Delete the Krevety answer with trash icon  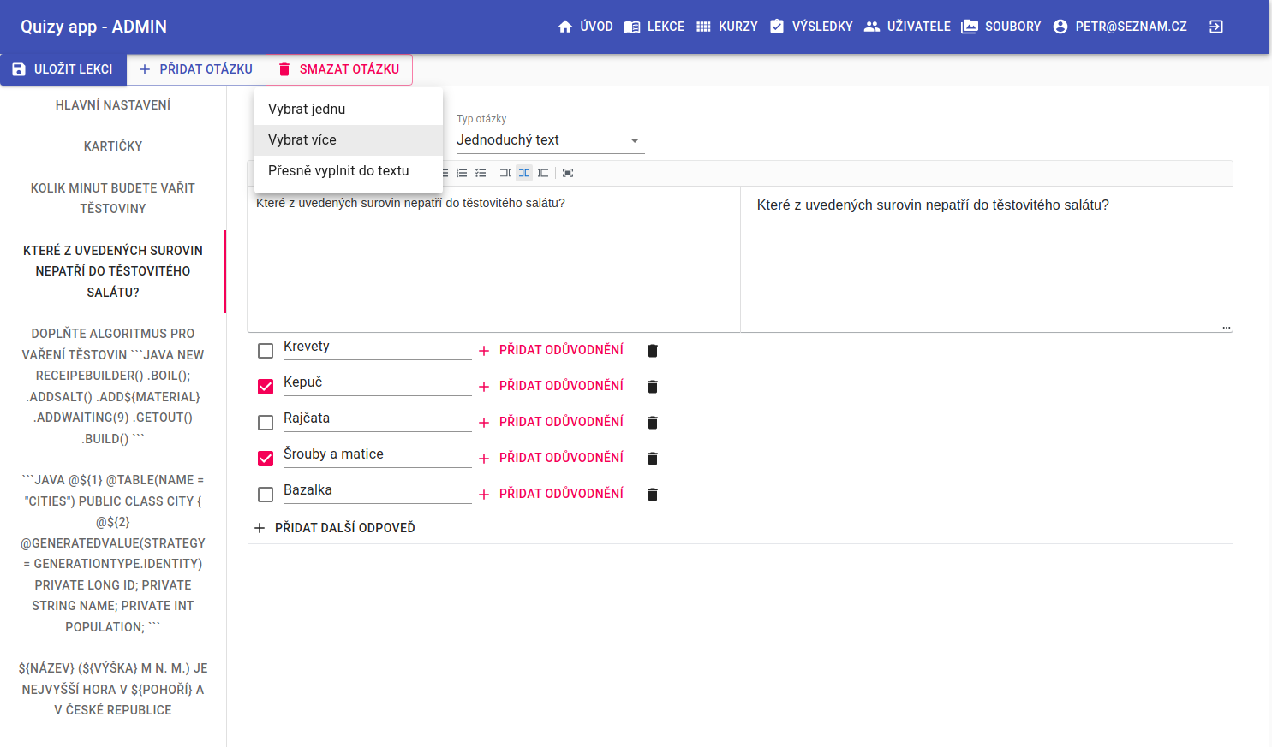coord(653,351)
